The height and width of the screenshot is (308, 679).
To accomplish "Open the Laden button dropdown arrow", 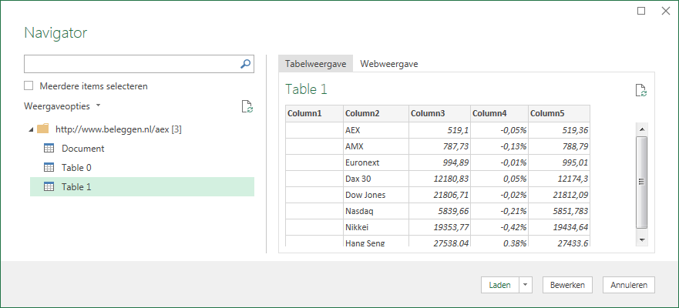I will (x=526, y=285).
